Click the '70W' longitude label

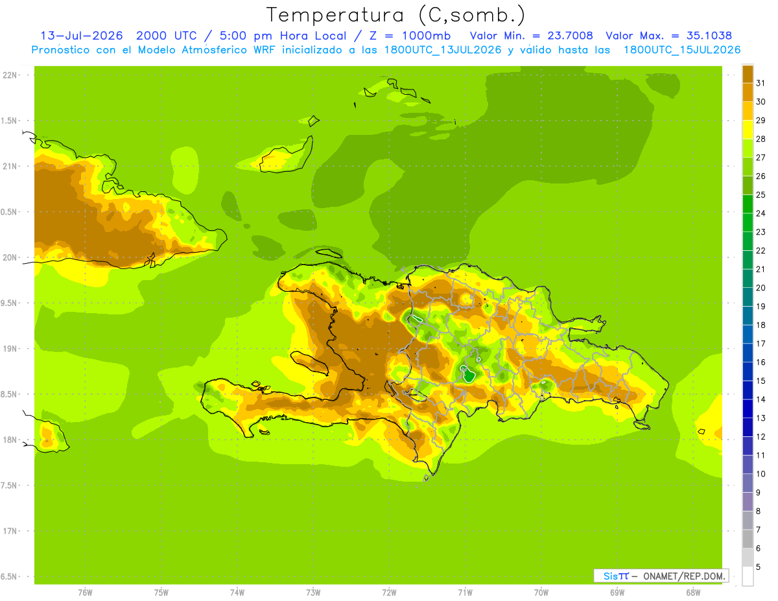541,592
